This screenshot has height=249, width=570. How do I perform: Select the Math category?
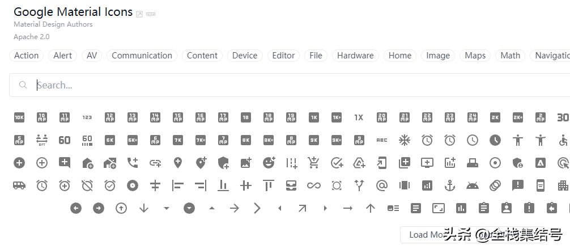point(511,56)
